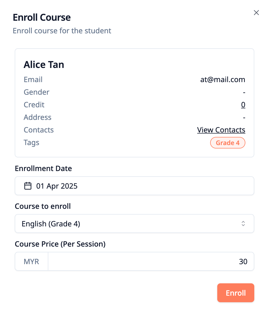Viewport: 269px width, 319px height.
Task: Click the underlined credit value 0
Action: (243, 105)
